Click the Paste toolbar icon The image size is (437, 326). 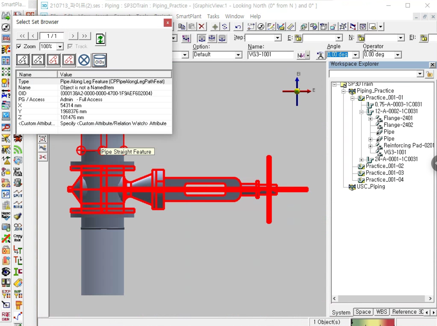(x=192, y=26)
